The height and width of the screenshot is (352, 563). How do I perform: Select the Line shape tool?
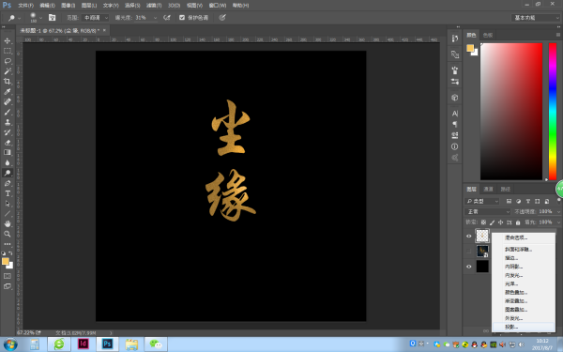[8, 213]
